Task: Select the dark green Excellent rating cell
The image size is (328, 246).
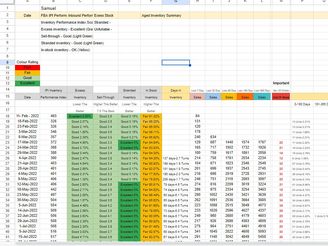Action: (x=28, y=83)
